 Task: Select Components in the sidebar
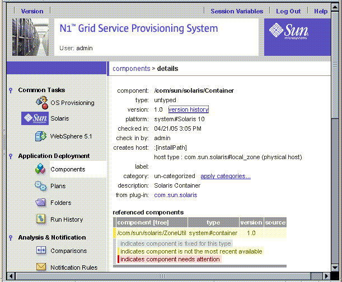68,169
